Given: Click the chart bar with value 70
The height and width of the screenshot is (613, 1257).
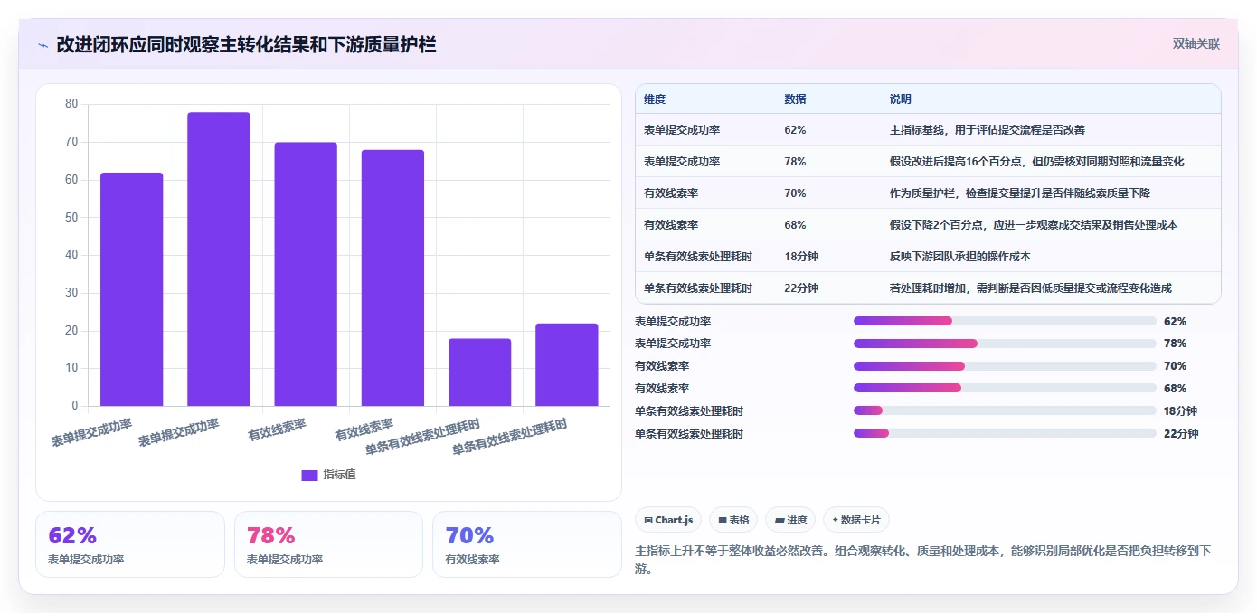Looking at the screenshot, I should tap(306, 274).
